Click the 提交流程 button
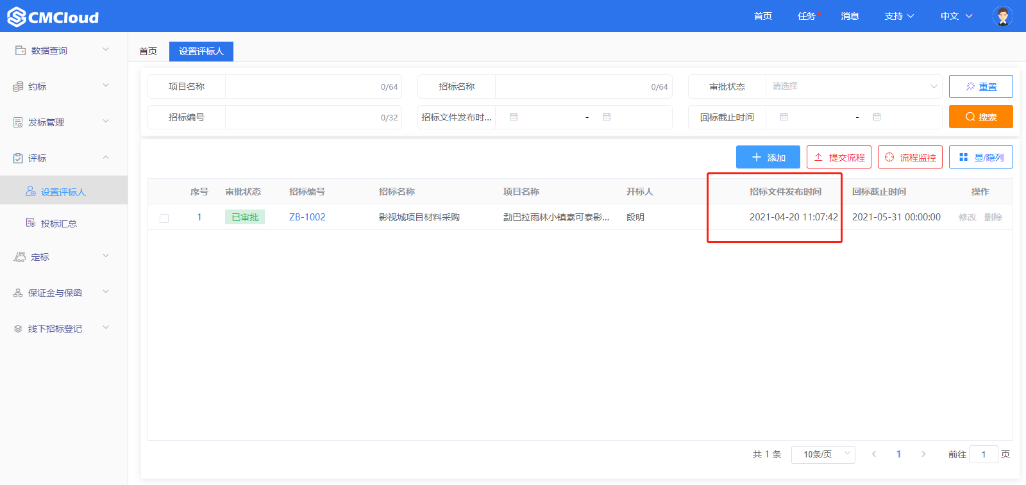The width and height of the screenshot is (1026, 485). [x=839, y=157]
